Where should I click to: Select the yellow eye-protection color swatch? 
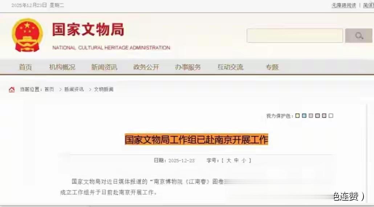click(297, 116)
